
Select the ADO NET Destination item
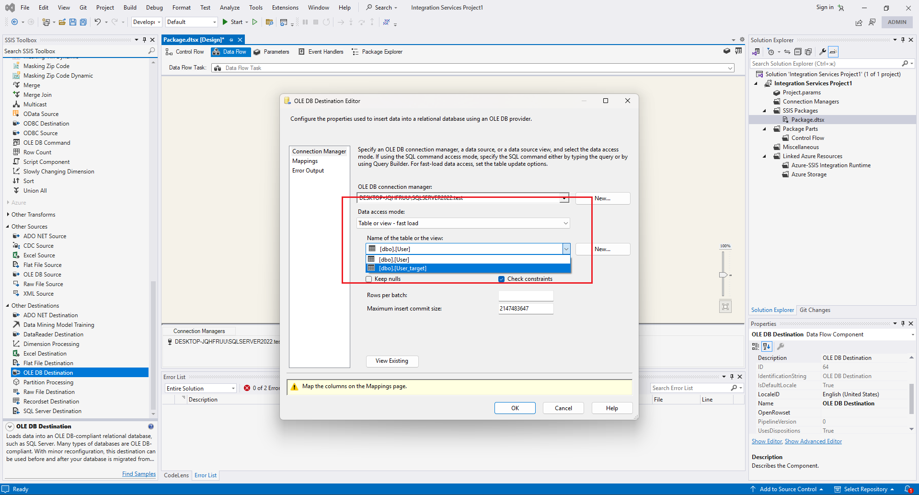pos(50,315)
